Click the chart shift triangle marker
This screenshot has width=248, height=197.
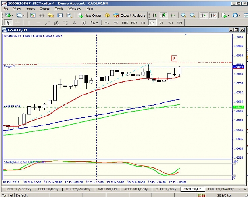tap(186, 34)
